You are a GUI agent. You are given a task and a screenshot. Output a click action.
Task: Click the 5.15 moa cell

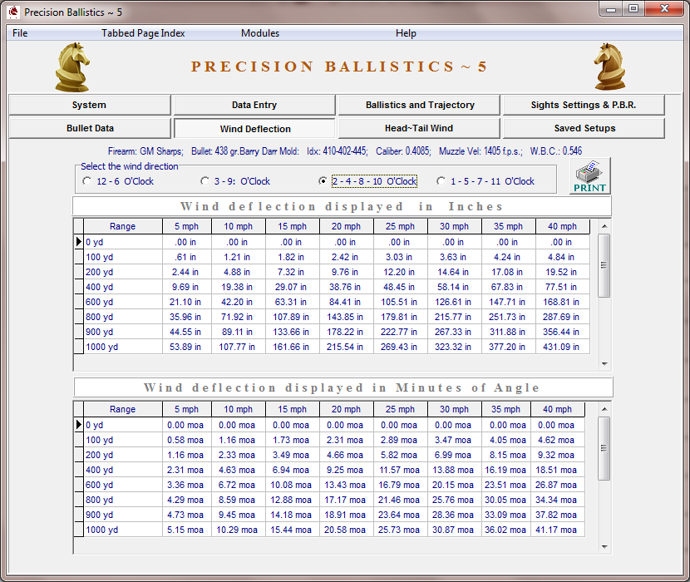point(186,530)
